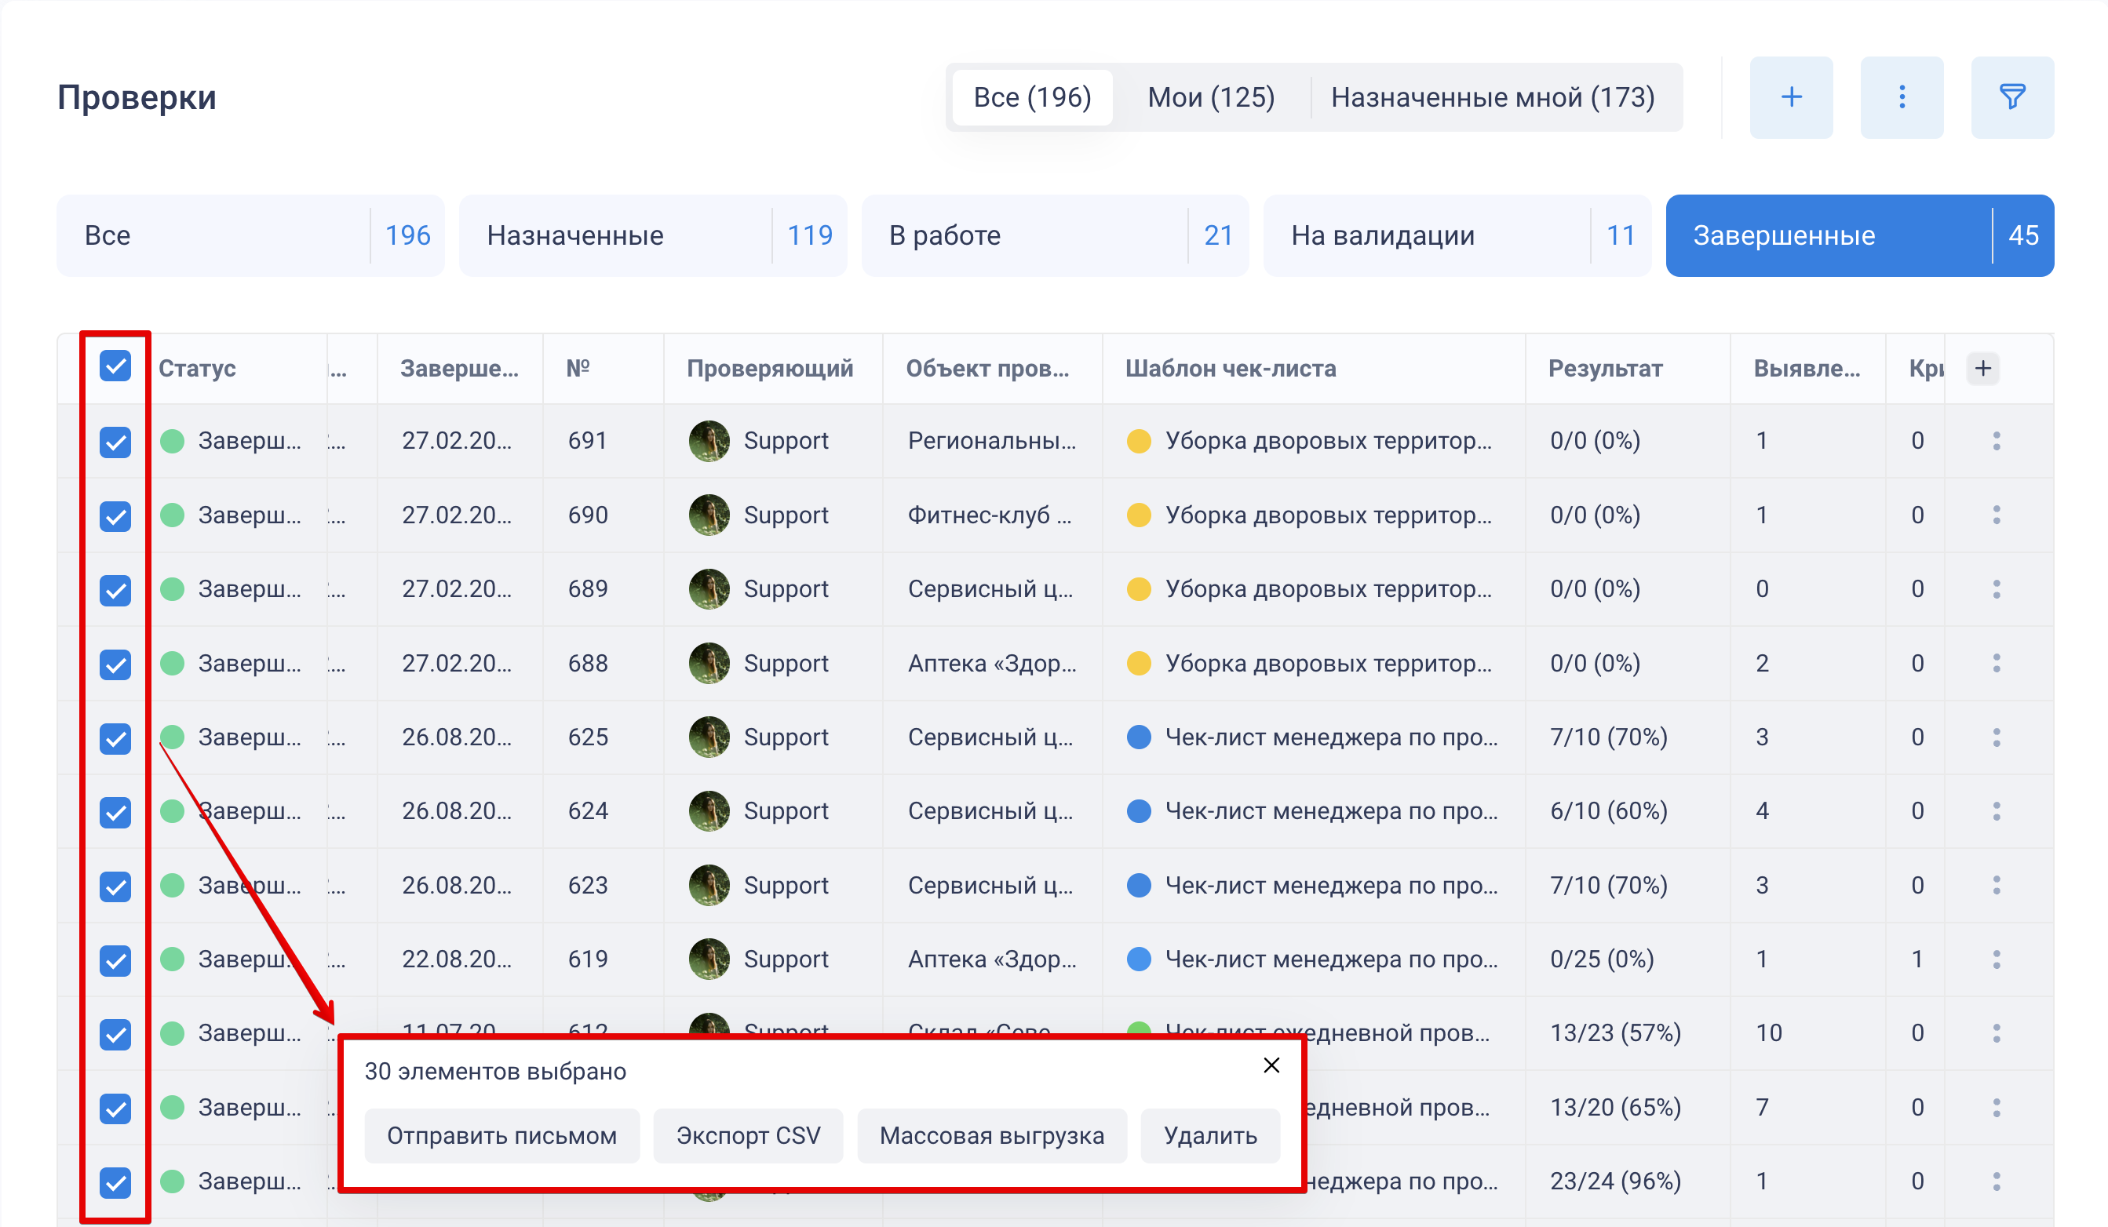Click the Удалить button

pos(1209,1135)
